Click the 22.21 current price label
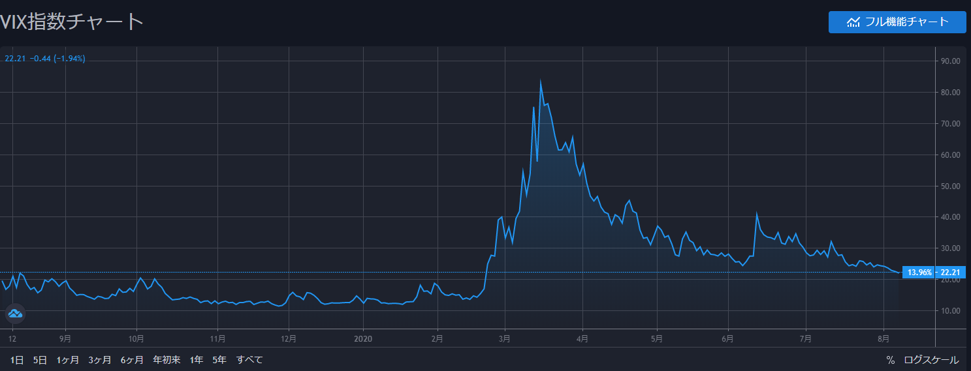This screenshot has width=971, height=371. tap(951, 273)
